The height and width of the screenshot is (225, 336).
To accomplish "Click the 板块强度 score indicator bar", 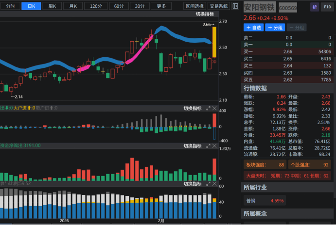I will (x=265, y=165).
